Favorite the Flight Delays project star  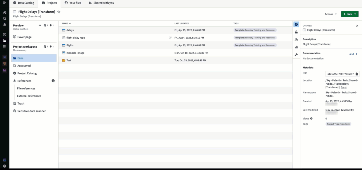pyautogui.click(x=59, y=12)
